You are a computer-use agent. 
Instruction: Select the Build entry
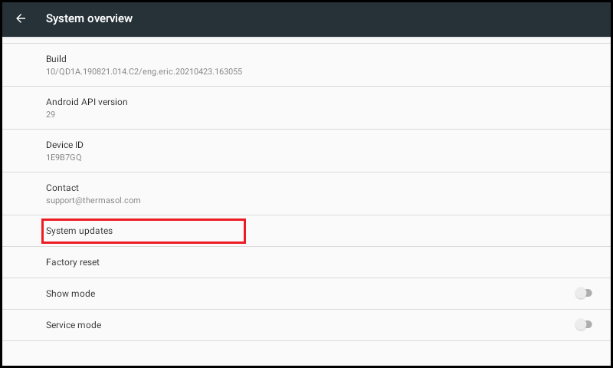click(x=306, y=65)
